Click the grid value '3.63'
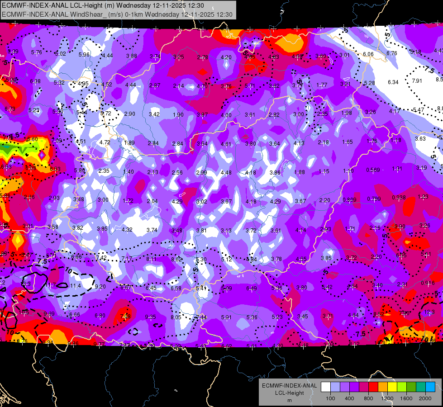 [x=420, y=139]
